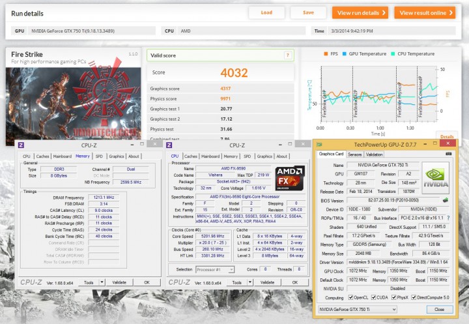This screenshot has width=469, height=324.
Task: Click OK in left CPU-Z window
Action: pyautogui.click(x=147, y=282)
